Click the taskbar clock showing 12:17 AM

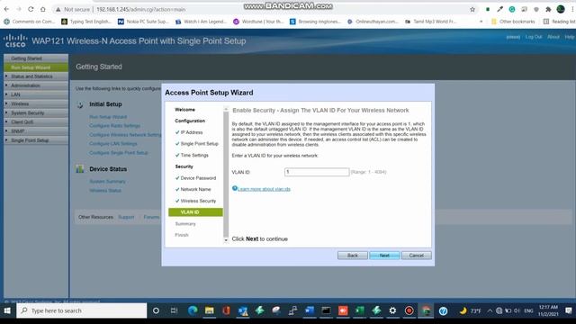coord(548,310)
